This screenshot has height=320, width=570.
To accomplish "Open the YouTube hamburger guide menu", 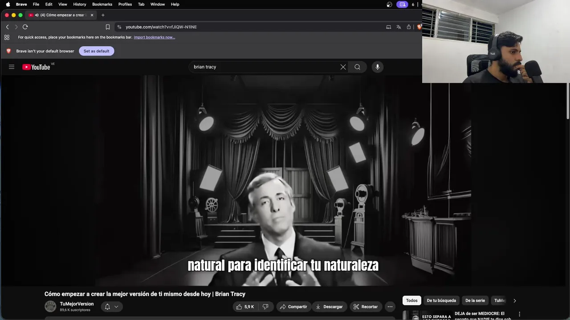I will [x=12, y=67].
